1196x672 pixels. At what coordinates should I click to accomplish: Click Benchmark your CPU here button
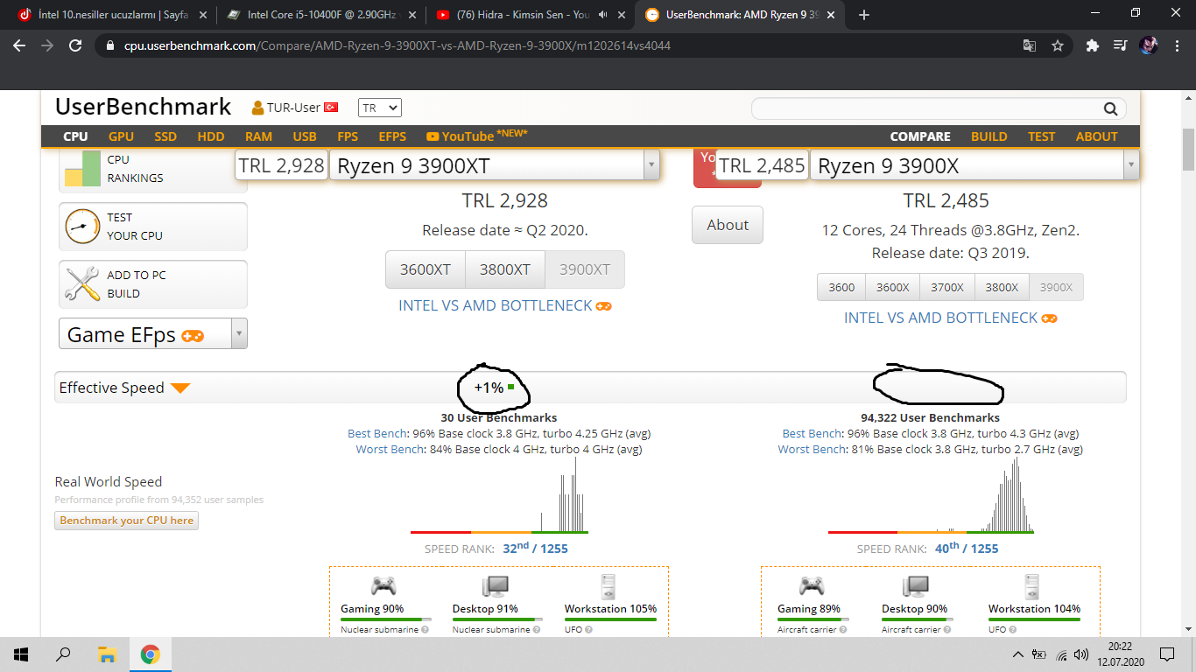pyautogui.click(x=127, y=521)
